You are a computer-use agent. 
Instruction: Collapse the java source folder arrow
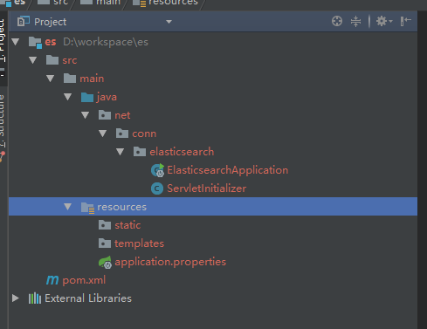[68, 97]
